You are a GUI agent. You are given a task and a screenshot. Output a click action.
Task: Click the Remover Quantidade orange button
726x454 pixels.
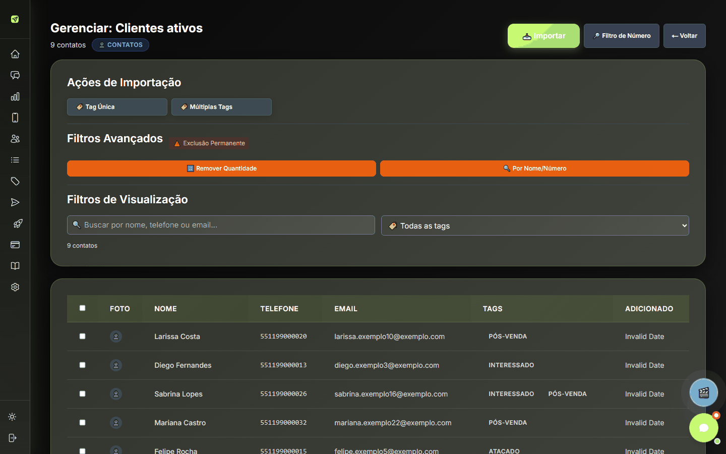click(x=221, y=168)
